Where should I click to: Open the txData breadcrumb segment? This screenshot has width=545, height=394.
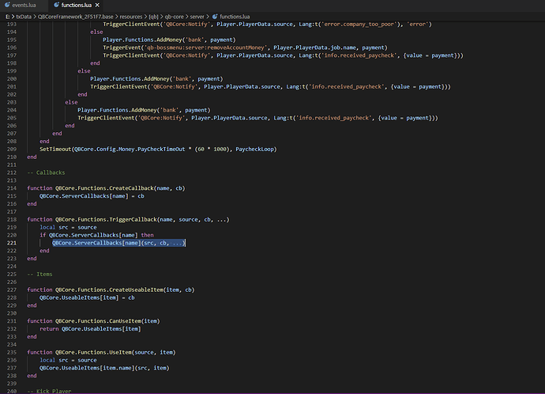point(24,16)
